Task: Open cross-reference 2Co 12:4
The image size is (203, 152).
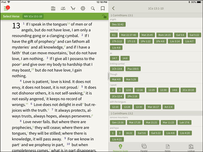Action: pyautogui.click(x=117, y=96)
